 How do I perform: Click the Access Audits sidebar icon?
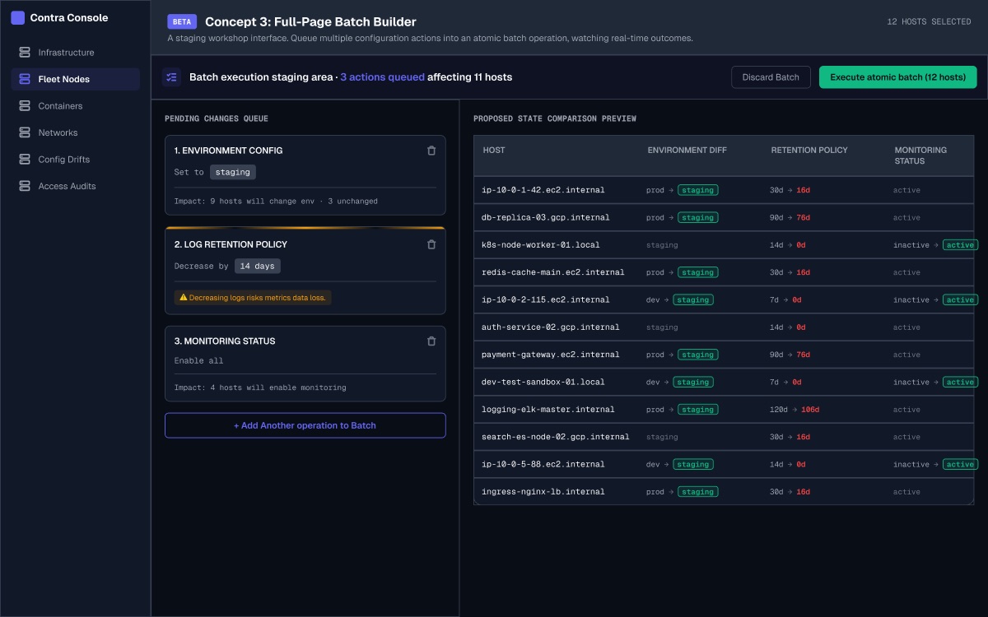(x=23, y=186)
